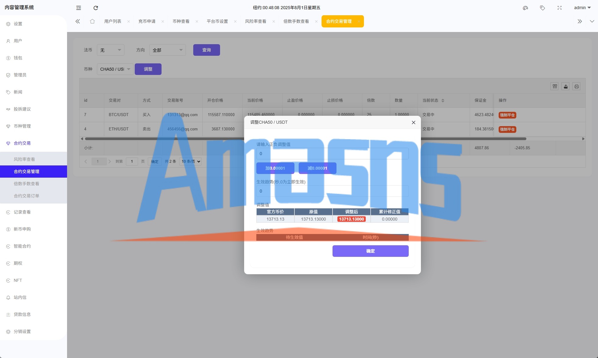Click 加0.00001 button in dialog
Viewport: 598px width, 358px height.
pos(275,168)
